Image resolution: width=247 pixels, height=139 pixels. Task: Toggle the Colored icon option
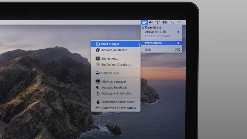(110, 73)
